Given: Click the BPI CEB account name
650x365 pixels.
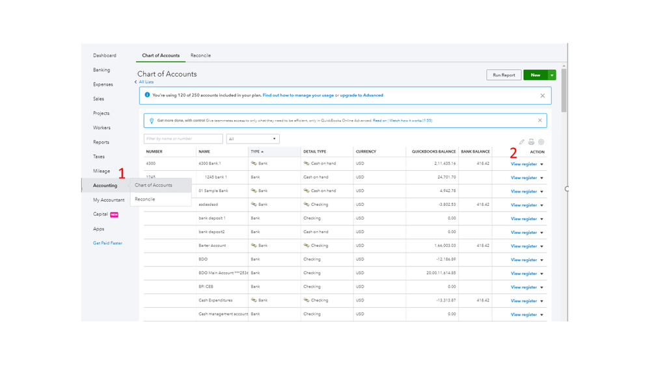Looking at the screenshot, I should pyautogui.click(x=206, y=286).
